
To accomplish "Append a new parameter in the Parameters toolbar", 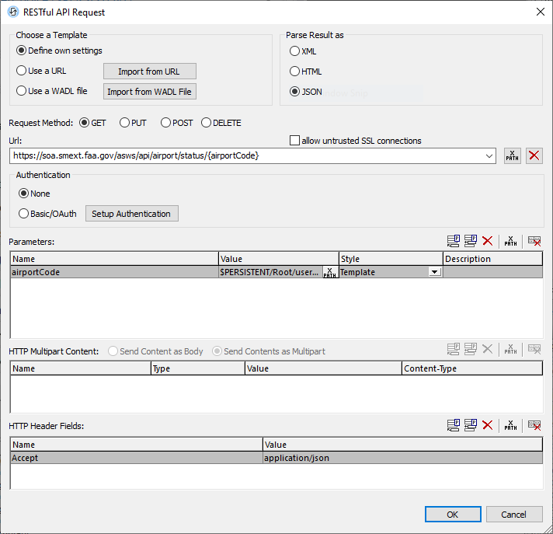I will coord(454,242).
